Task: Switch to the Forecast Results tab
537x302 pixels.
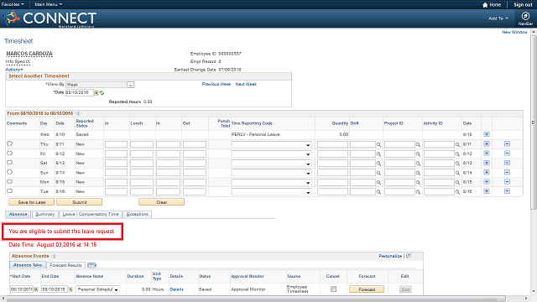Action: pos(65,265)
